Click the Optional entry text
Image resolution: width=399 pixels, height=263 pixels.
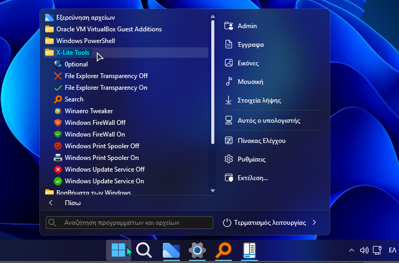[x=76, y=64]
